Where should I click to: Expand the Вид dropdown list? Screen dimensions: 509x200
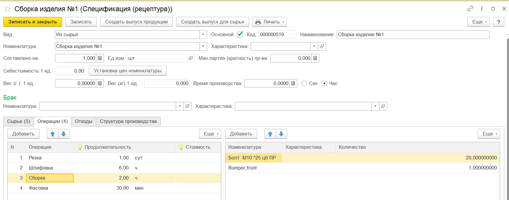[x=203, y=35]
